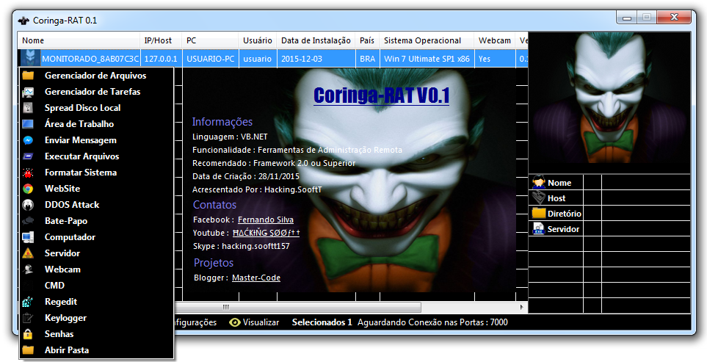Screen dimensions: 707x362
Task: Click the Joker thumbnail preview image
Action: 609,98
